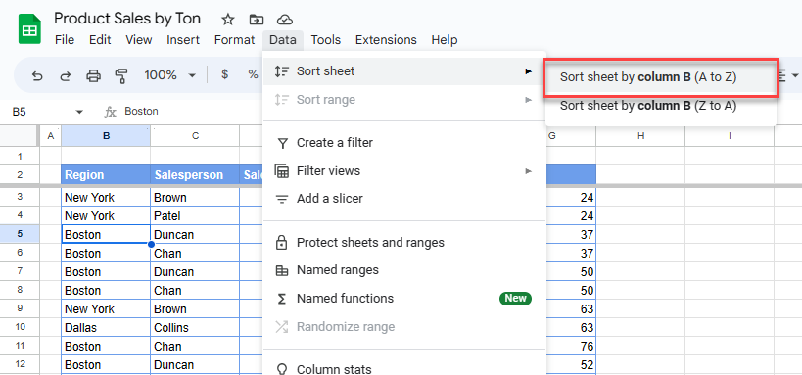Open the Format menu

(x=234, y=40)
